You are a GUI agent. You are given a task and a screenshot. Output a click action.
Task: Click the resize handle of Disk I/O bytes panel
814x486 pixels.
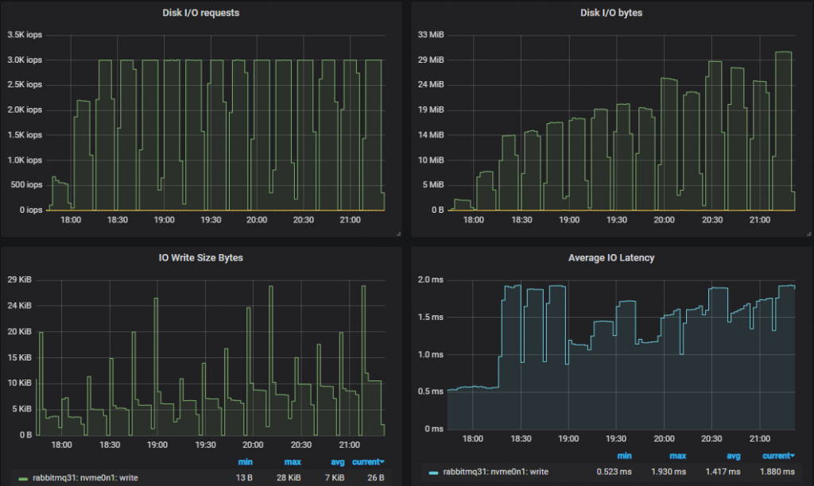[x=809, y=233]
